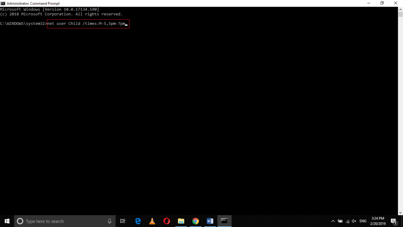This screenshot has height=227, width=403.
Task: Open Task View on the taskbar
Action: tap(123, 221)
